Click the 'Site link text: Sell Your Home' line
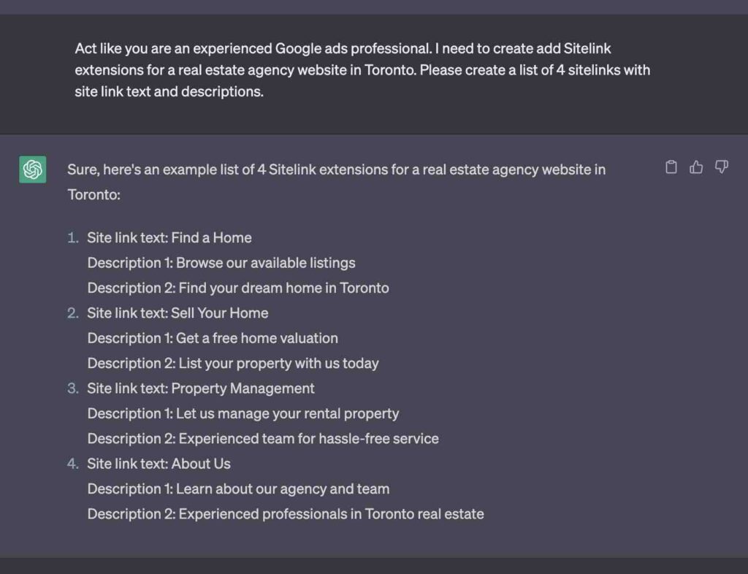748x574 pixels. pyautogui.click(x=178, y=313)
